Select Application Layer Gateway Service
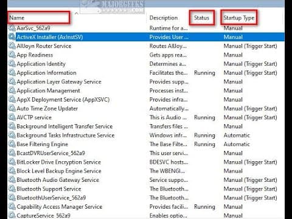This screenshot has width=292, height=219. pos(59,82)
